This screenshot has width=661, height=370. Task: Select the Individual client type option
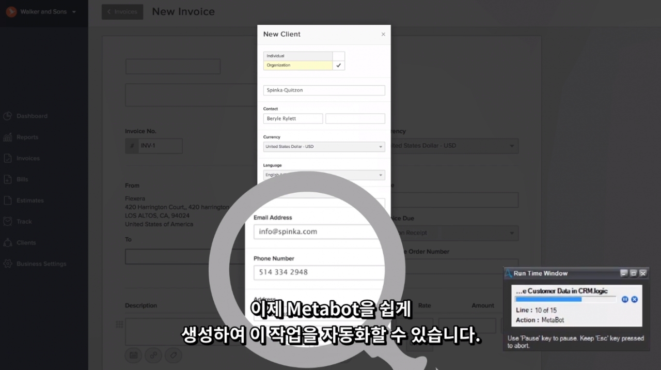click(297, 56)
